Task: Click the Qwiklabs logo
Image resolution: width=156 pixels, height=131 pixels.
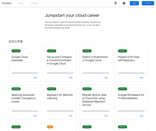Action: click(x=7, y=3)
